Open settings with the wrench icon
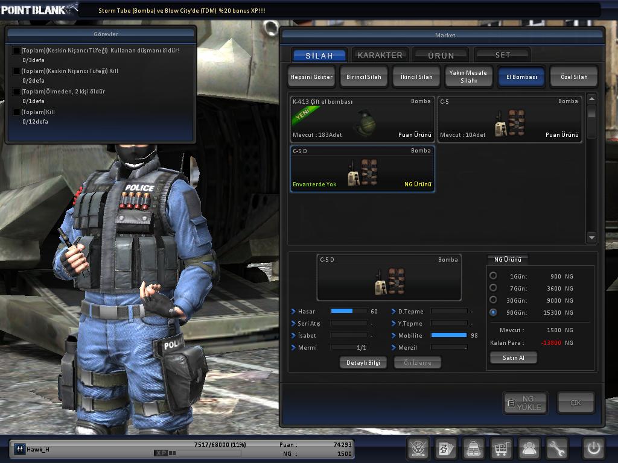 557,449
